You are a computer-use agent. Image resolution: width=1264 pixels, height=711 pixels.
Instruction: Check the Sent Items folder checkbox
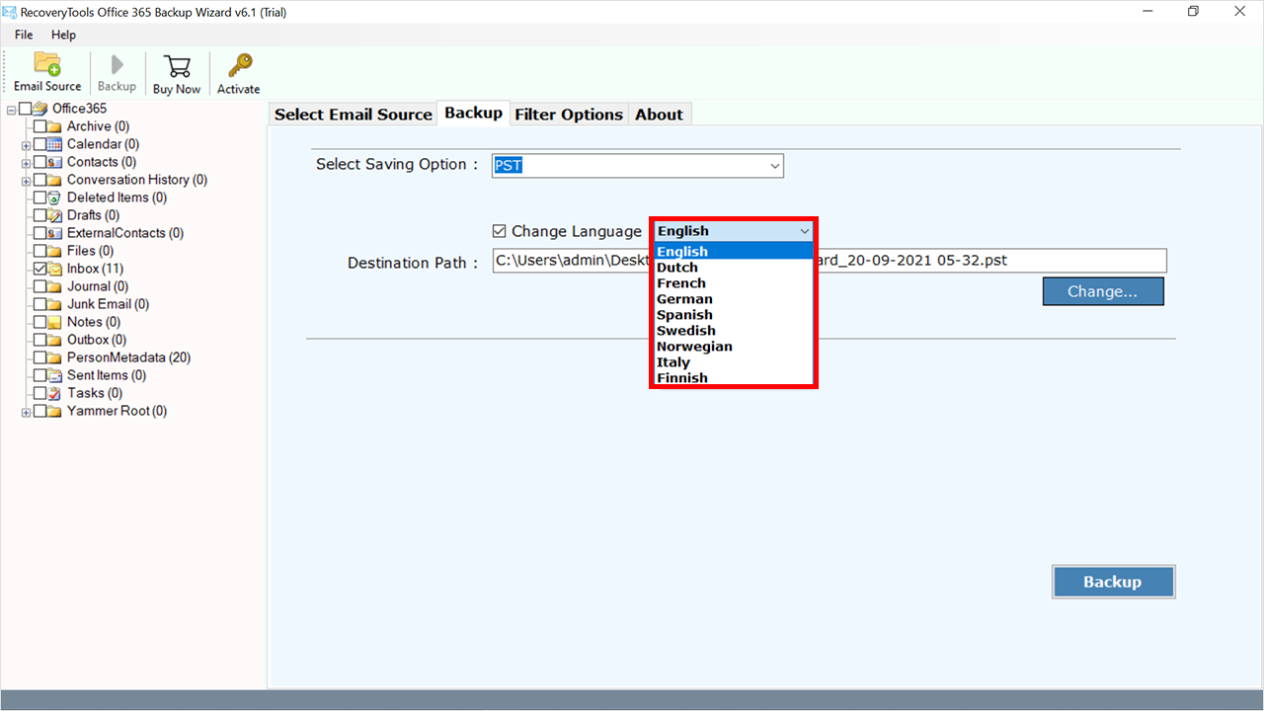[40, 375]
